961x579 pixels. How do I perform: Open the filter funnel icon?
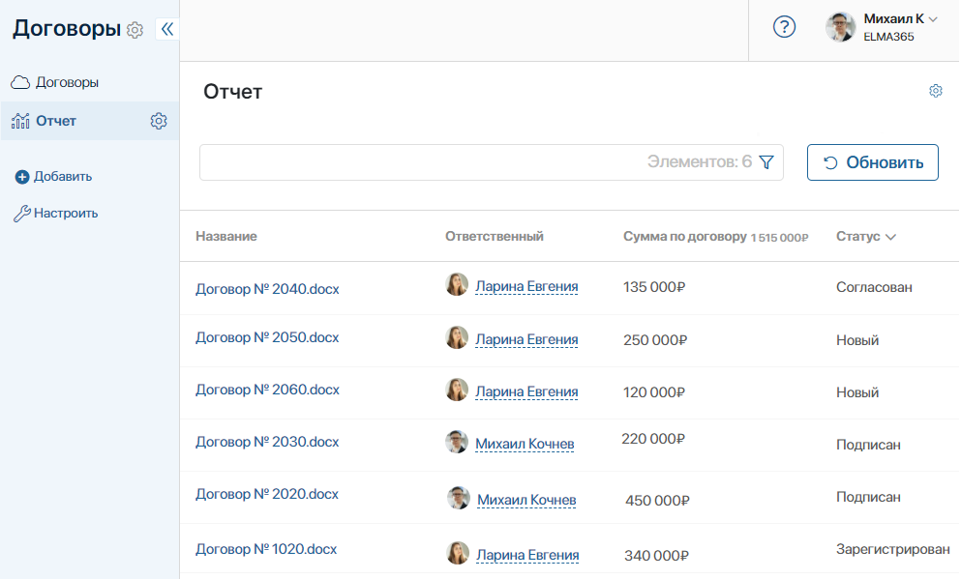(766, 162)
